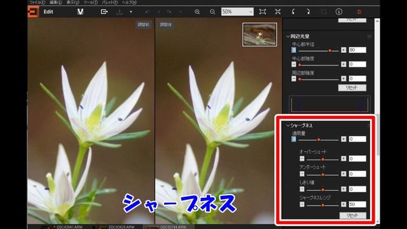Decrease 周辺部強度 with minus button

pos(294,78)
